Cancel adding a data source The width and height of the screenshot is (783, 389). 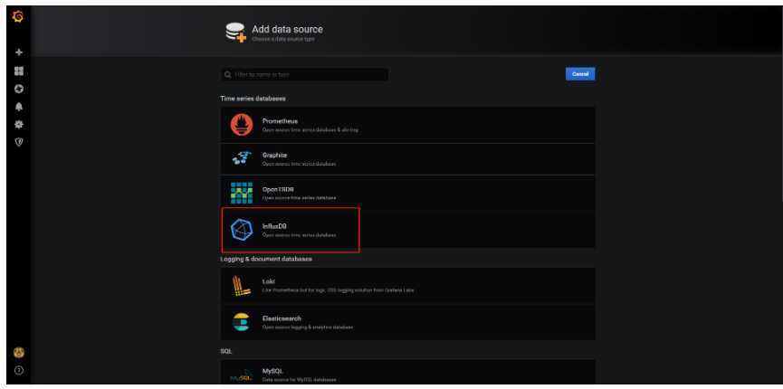point(580,74)
